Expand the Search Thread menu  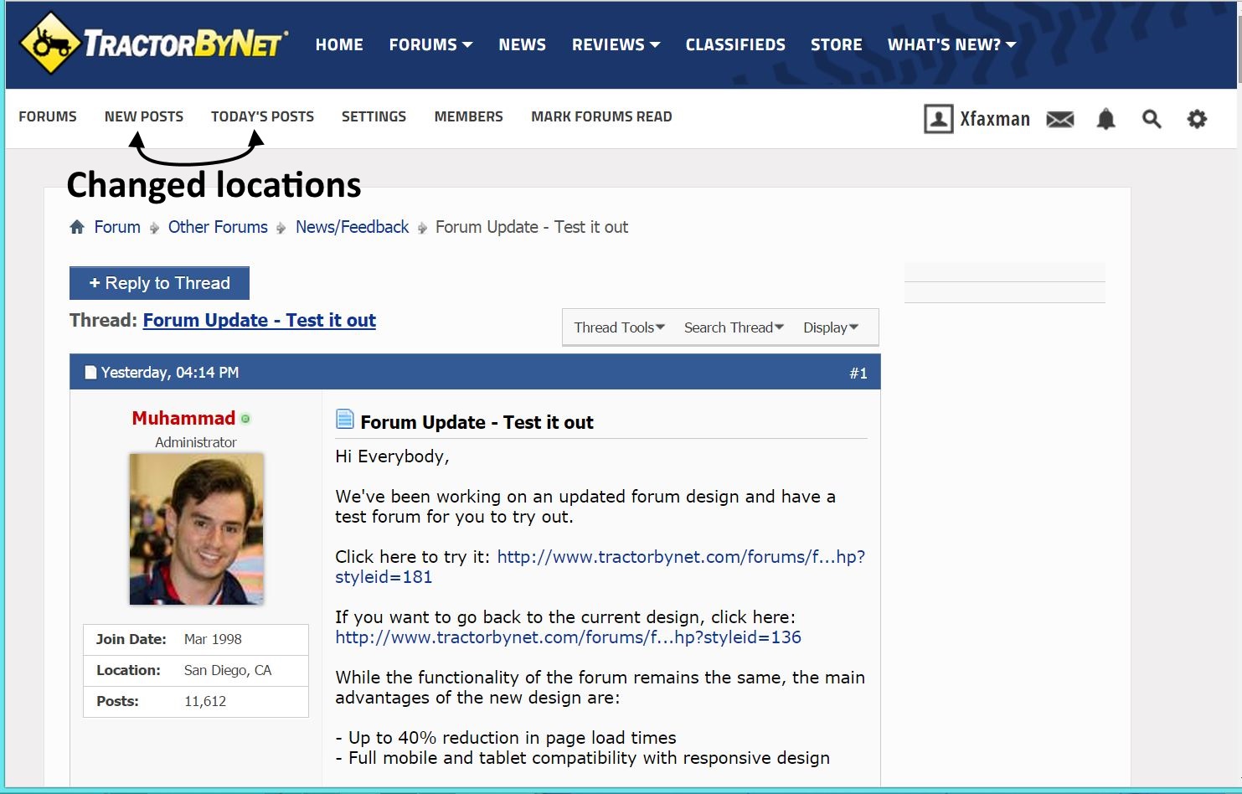pyautogui.click(x=734, y=327)
